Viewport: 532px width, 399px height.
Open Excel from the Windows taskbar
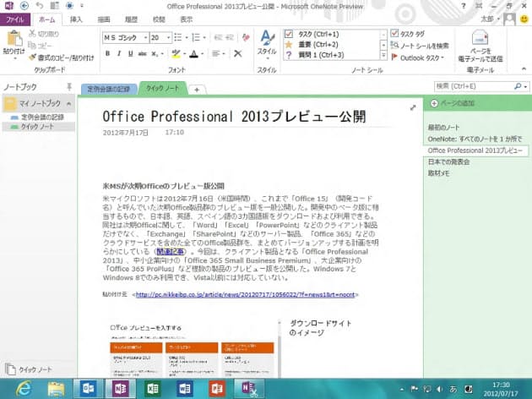point(151,388)
